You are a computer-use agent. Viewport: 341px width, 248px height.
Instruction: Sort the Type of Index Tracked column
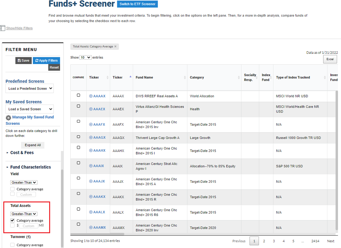pyautogui.click(x=325, y=78)
